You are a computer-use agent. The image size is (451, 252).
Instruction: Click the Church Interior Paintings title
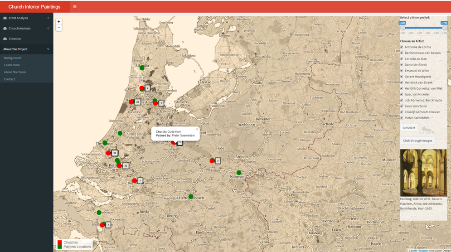[x=34, y=7]
